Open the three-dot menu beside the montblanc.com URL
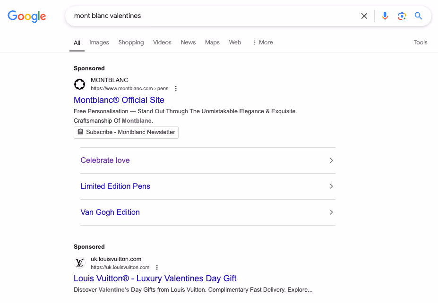Viewport: 438px width, 303px height. pyautogui.click(x=176, y=88)
